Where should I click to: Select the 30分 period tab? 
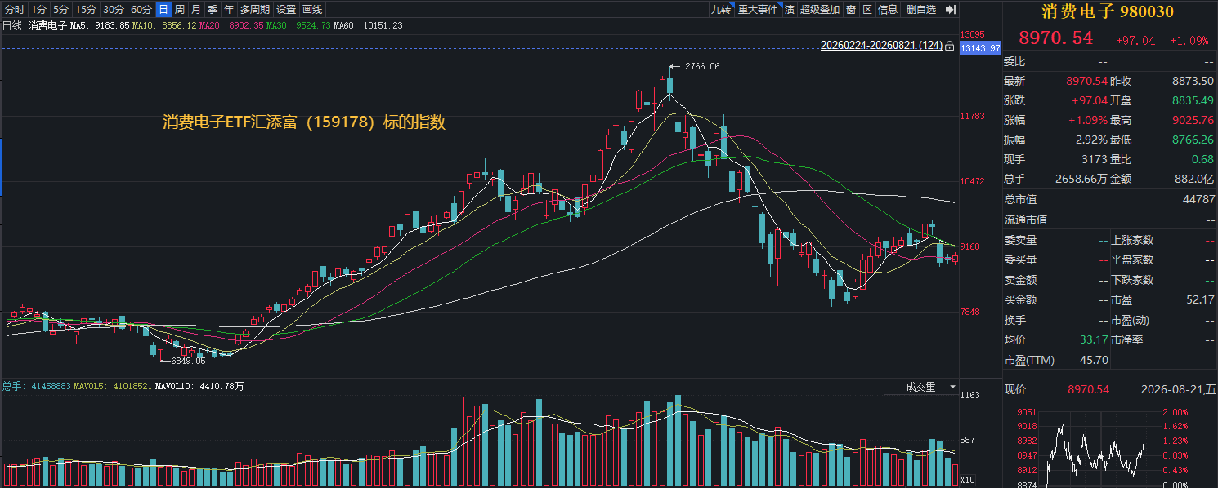(x=114, y=10)
